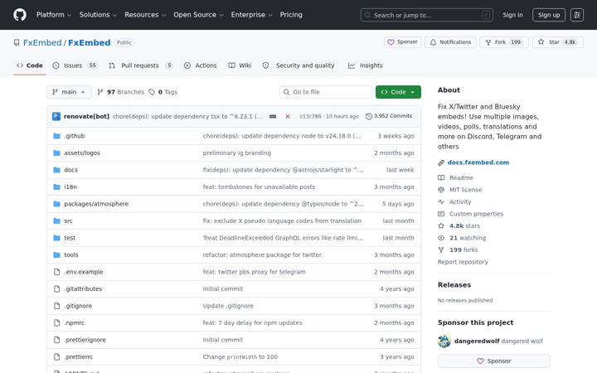Screen dimensions: 597x373
Task: Switch to the Actions tab
Action: pyautogui.click(x=201, y=65)
